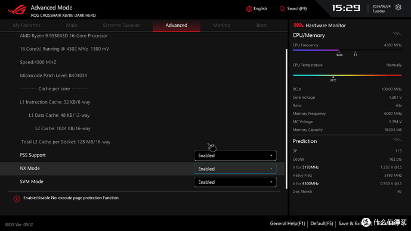Click the info icon beside help text

click(x=16, y=199)
